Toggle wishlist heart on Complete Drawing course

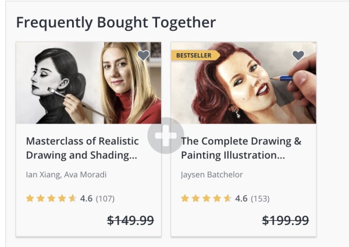(x=298, y=56)
